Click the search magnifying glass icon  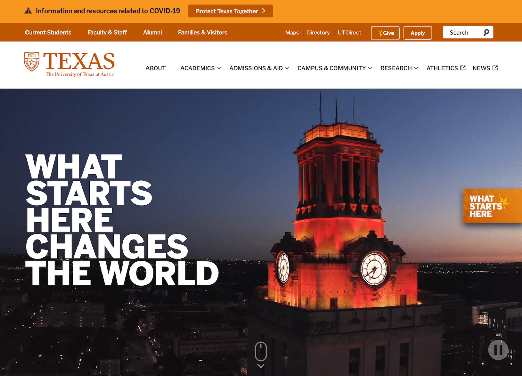(486, 32)
